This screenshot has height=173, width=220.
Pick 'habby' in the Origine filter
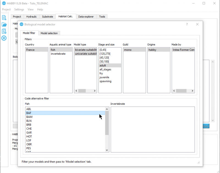coord(152,50)
